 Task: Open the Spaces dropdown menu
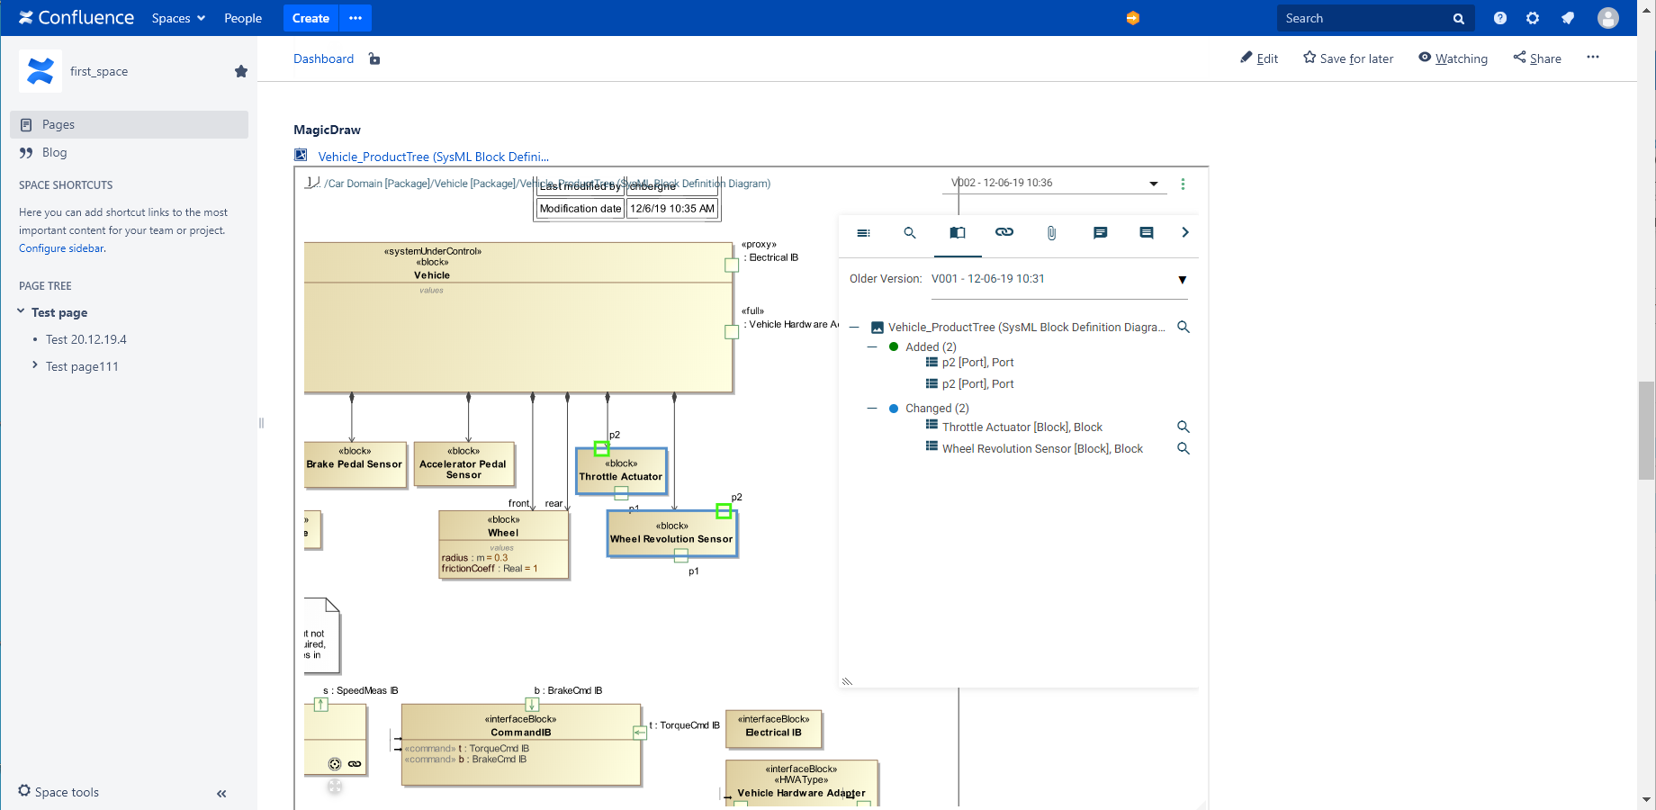(x=178, y=18)
